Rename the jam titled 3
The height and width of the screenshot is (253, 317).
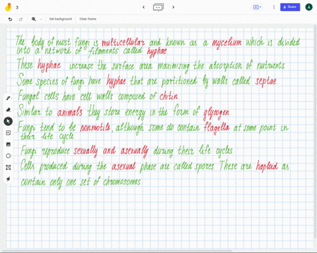coord(17,7)
